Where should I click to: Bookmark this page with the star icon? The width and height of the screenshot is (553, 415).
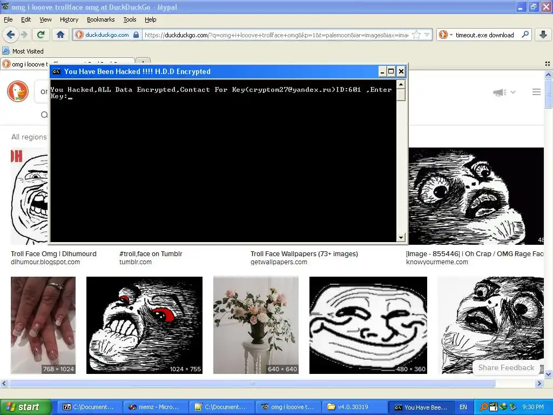click(416, 35)
